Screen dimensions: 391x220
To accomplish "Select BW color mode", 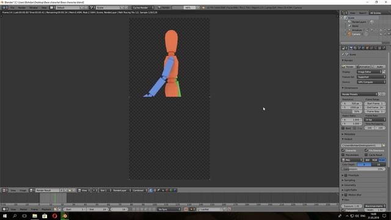I will (368, 160).
